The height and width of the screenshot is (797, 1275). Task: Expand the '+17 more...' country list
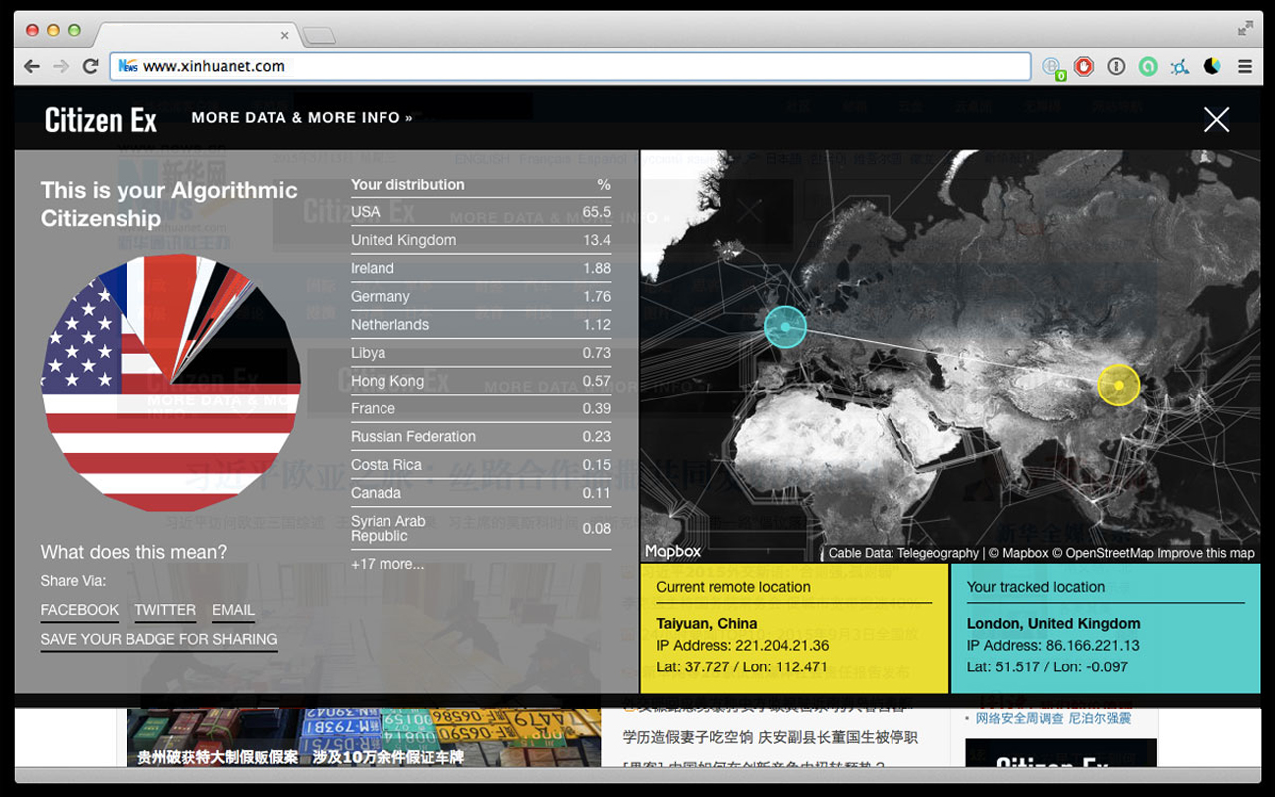click(387, 564)
